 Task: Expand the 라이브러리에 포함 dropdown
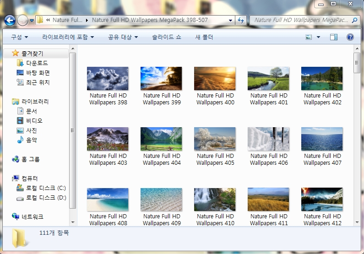(68, 37)
